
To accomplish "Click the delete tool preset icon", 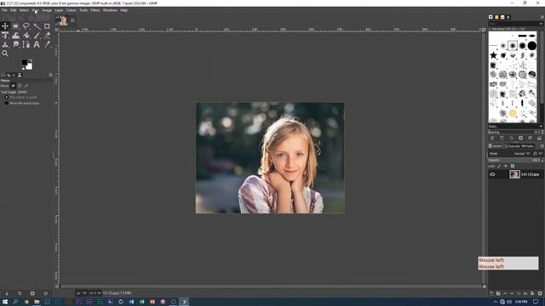I will 32,293.
